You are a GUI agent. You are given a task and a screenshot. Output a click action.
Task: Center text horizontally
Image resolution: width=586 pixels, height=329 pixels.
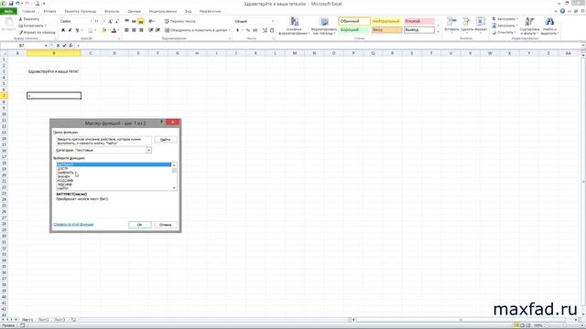(x=134, y=30)
